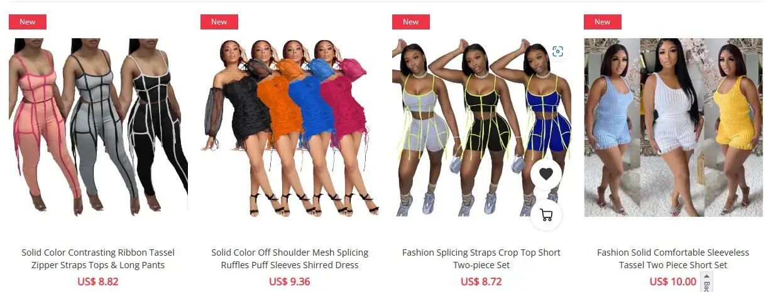Image resolution: width=768 pixels, height=292 pixels.
Task: Click the heart wishlist icon
Action: 546,174
